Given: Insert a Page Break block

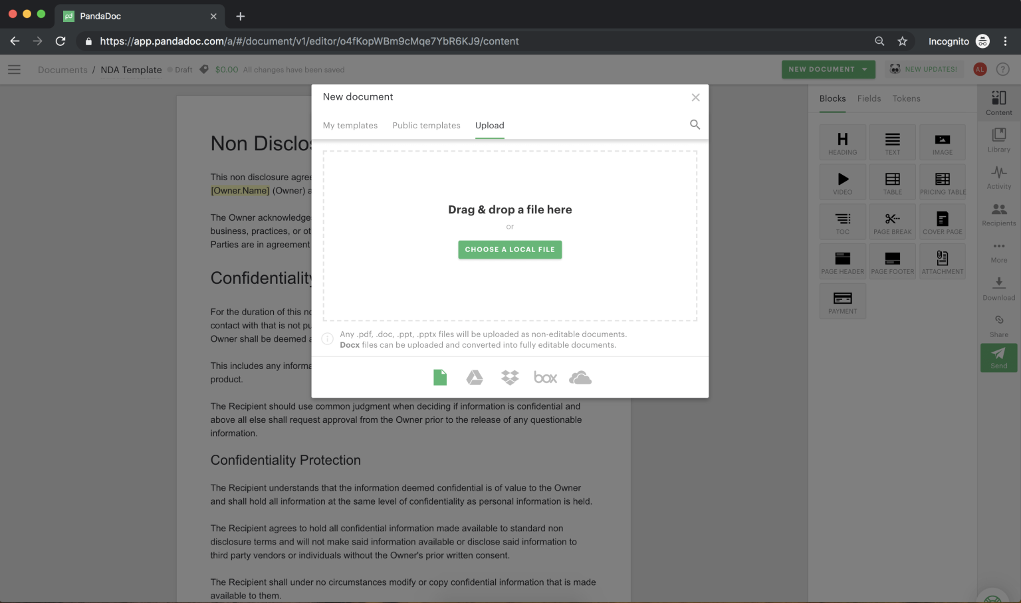Looking at the screenshot, I should (892, 221).
